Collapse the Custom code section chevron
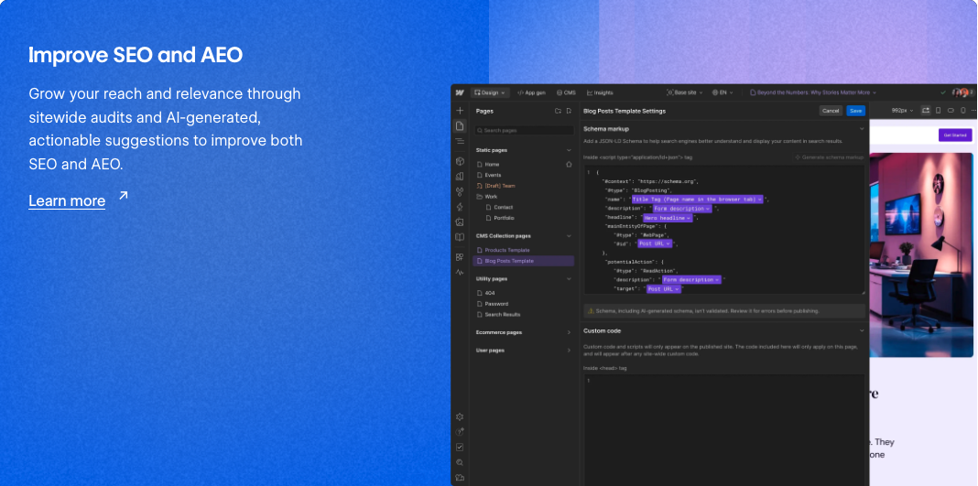Image resolution: width=978 pixels, height=486 pixels. coord(862,330)
